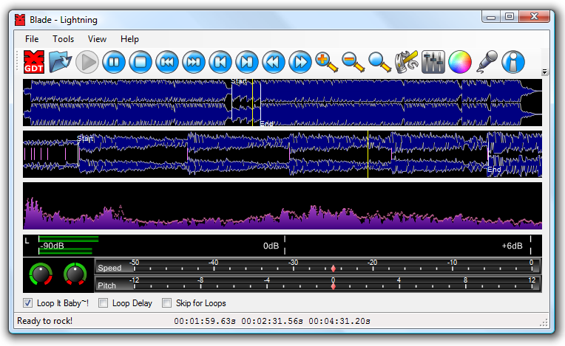Click the fast-forward double-arrow bar button
The image size is (565, 346).
tap(194, 62)
